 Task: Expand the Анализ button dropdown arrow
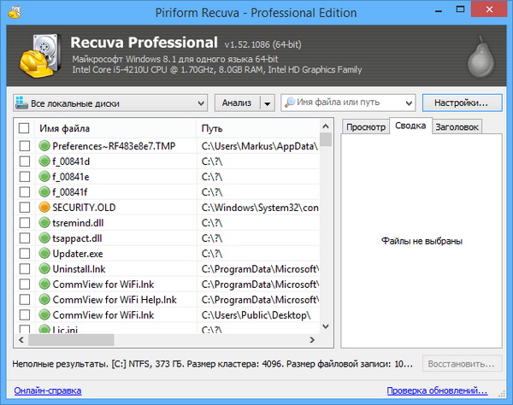(267, 103)
